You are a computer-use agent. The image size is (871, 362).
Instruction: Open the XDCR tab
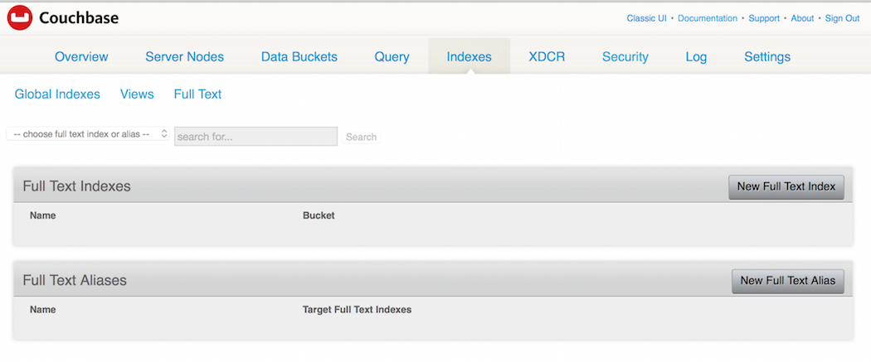pos(547,56)
